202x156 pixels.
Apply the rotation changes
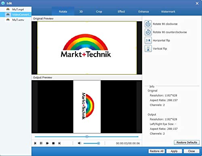click(x=174, y=151)
